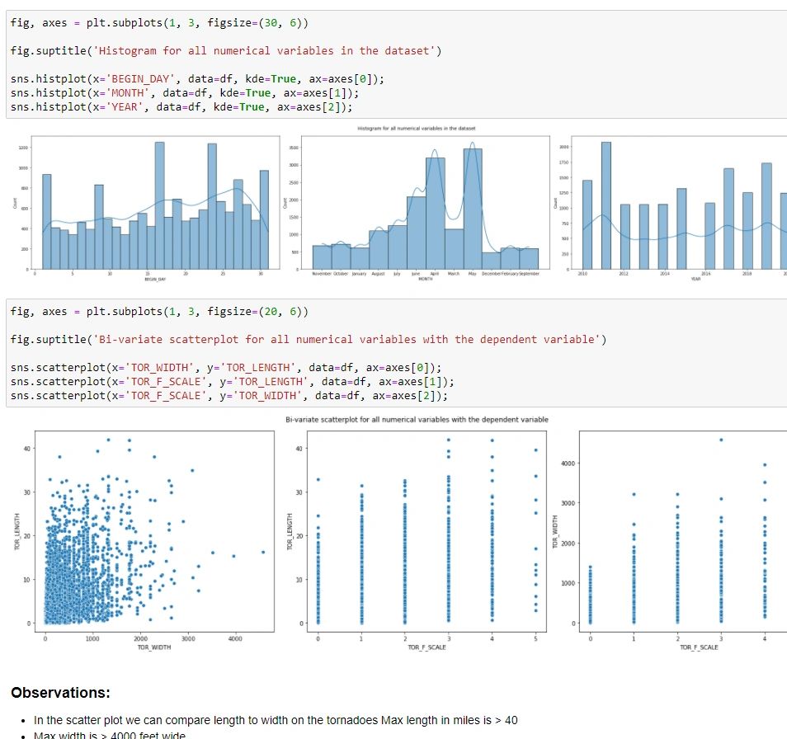Click the 'Histogram for all numerical variables' suptitle code line

pos(227,51)
